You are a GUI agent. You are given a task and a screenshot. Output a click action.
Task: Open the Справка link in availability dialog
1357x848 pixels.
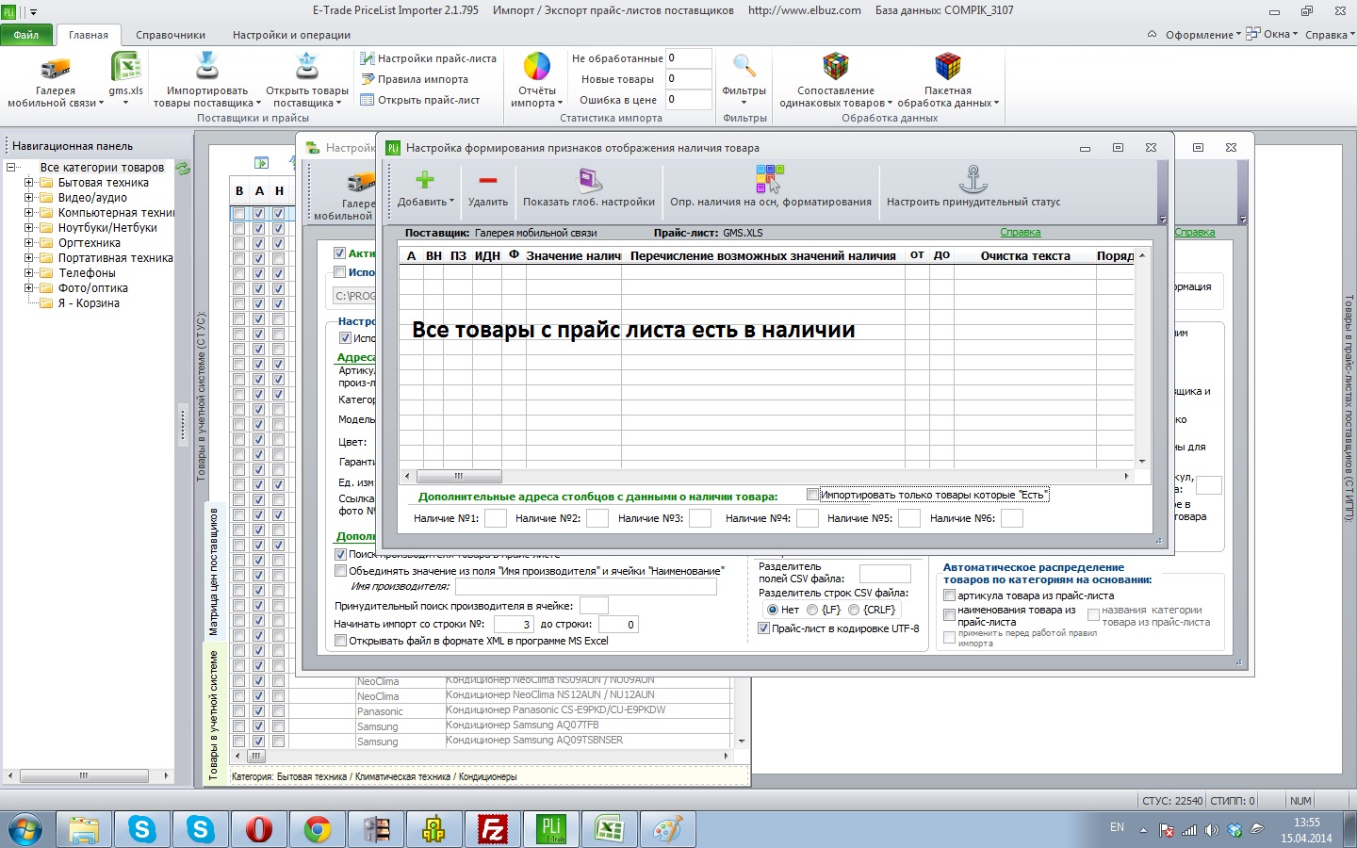(1020, 233)
